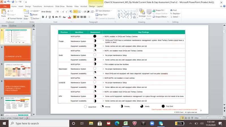Open the Shape Effects dropdown
Viewport: 226px width, 127px height.
click(160, 17)
